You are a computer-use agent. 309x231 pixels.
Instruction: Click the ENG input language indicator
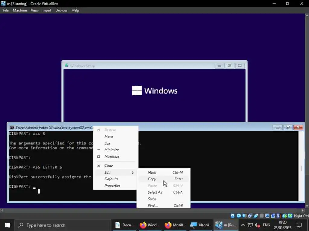tap(266, 225)
